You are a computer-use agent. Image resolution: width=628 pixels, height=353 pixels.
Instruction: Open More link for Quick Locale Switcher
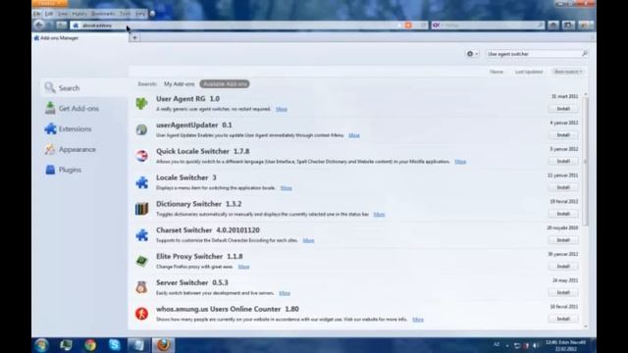[460, 162]
